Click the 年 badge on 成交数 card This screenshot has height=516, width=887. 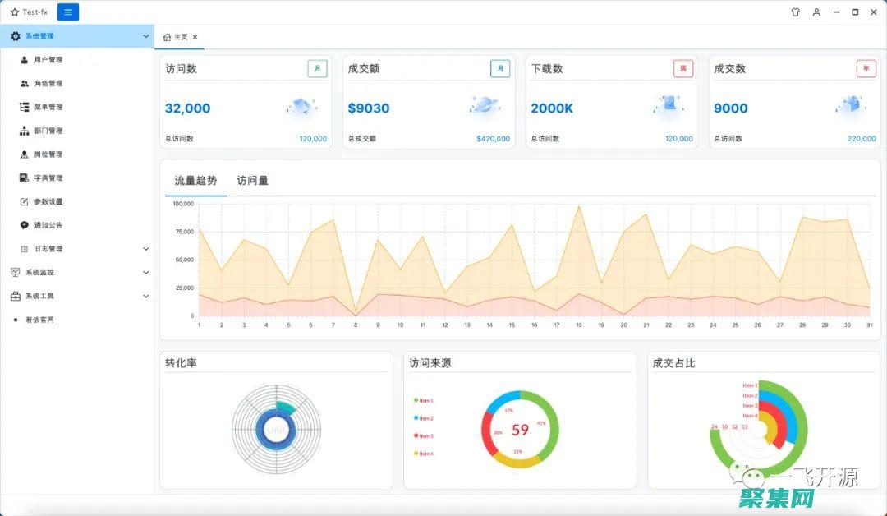(866, 68)
